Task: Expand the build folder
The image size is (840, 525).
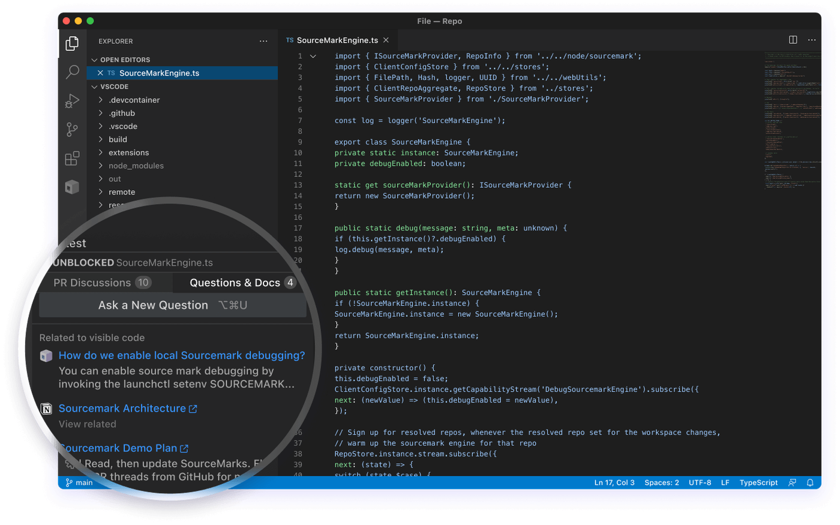Action: (x=101, y=140)
